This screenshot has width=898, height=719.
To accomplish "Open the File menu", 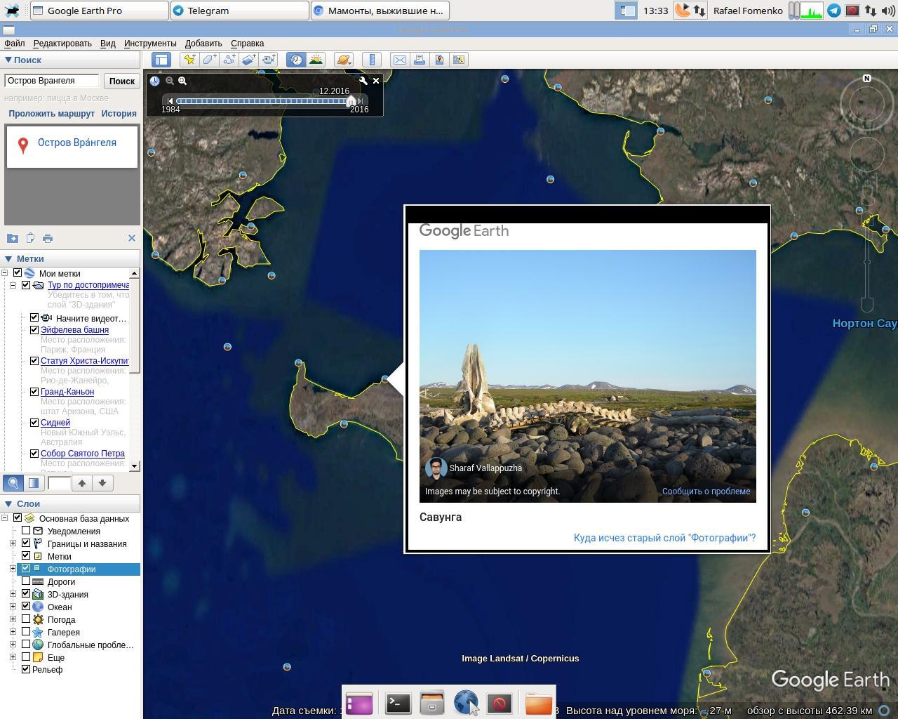I will coord(14,44).
